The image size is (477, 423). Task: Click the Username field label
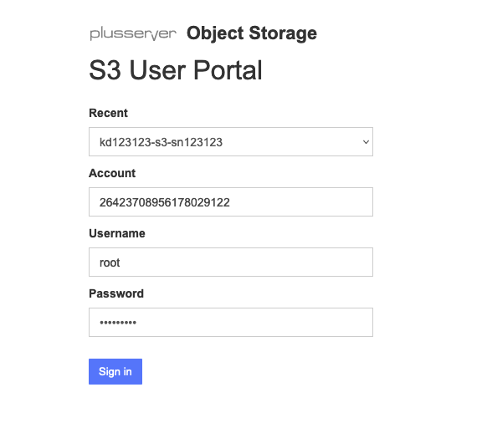pos(117,233)
